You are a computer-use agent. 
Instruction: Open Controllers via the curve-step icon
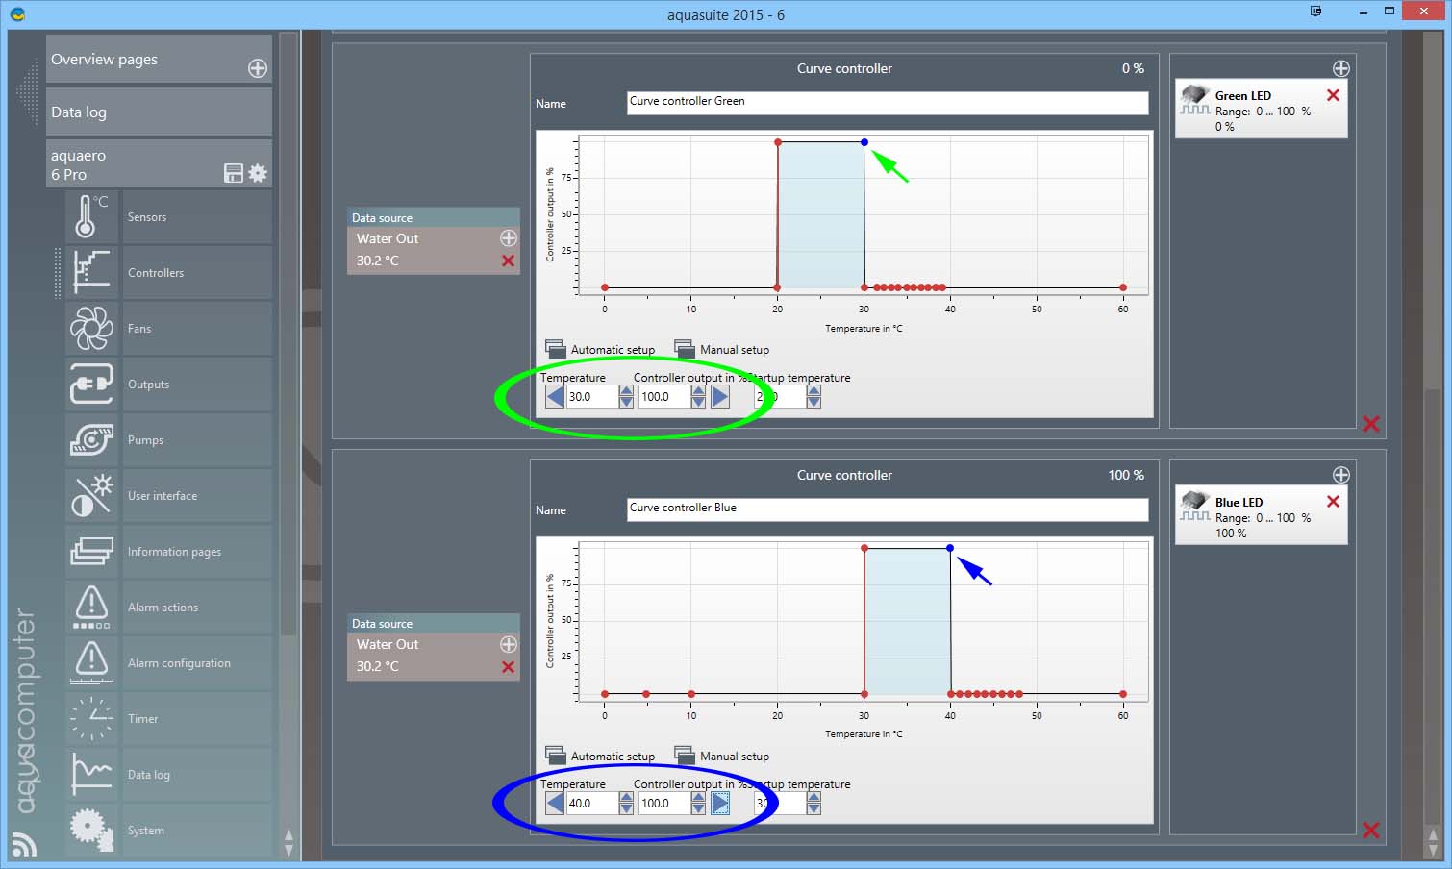click(91, 272)
